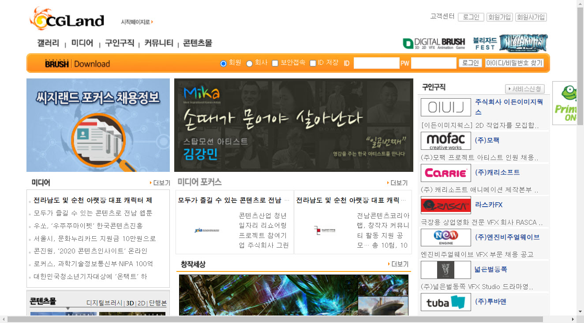Switch to the 디지털브러시 content tab
Image resolution: width=584 pixels, height=323 pixels.
[105, 303]
